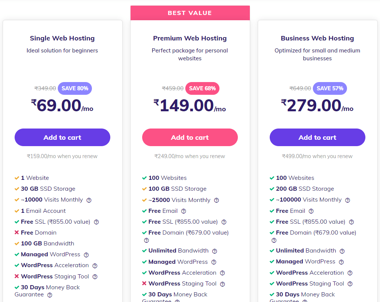The width and height of the screenshot is (380, 302).
Task: Open Free SSL help icon under Single plan
Action: 96,222
